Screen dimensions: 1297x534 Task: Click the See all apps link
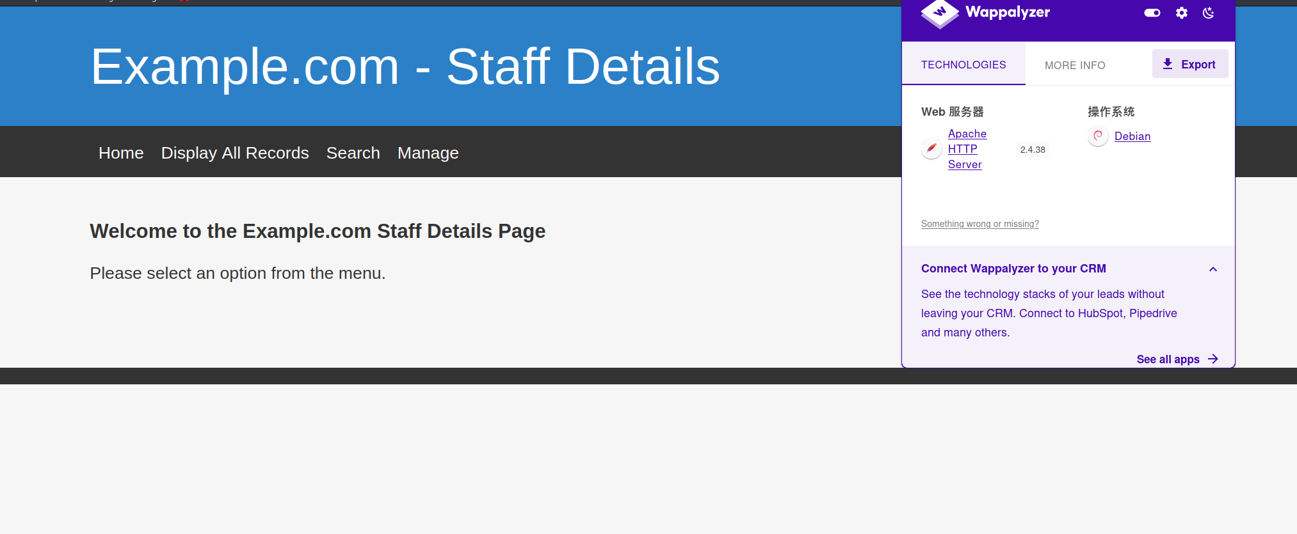point(1168,359)
